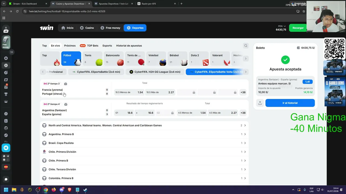Click Ir al historial button
Screen dimensions: 346x194
point(290,103)
